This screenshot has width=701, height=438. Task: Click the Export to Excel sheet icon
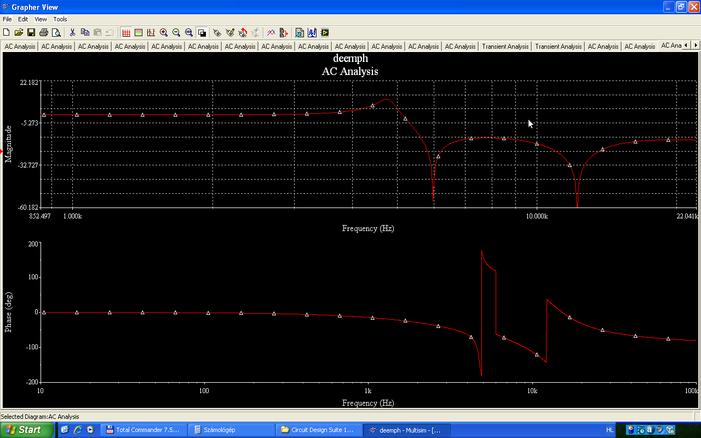pyautogui.click(x=300, y=32)
